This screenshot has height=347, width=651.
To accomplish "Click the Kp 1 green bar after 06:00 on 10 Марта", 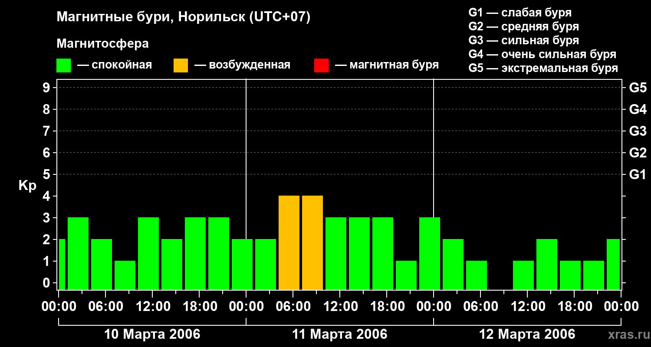I will click(125, 275).
